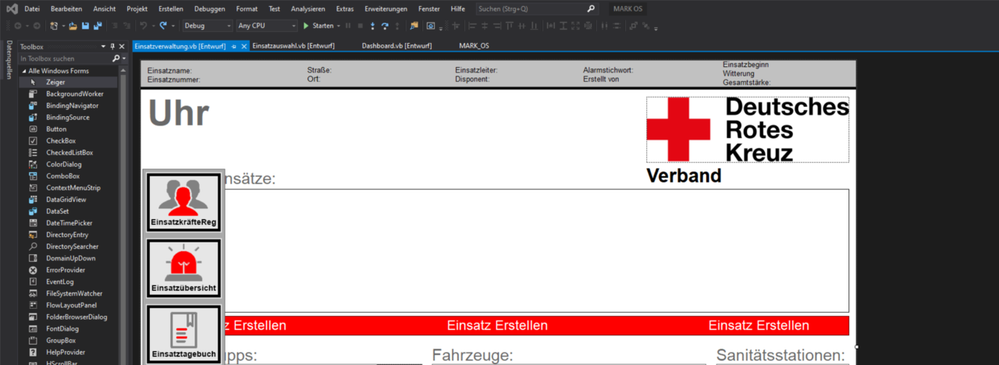Screen dimensions: 999x365
Task: Select ColorDialog in the Toolbox
Action: coord(69,165)
